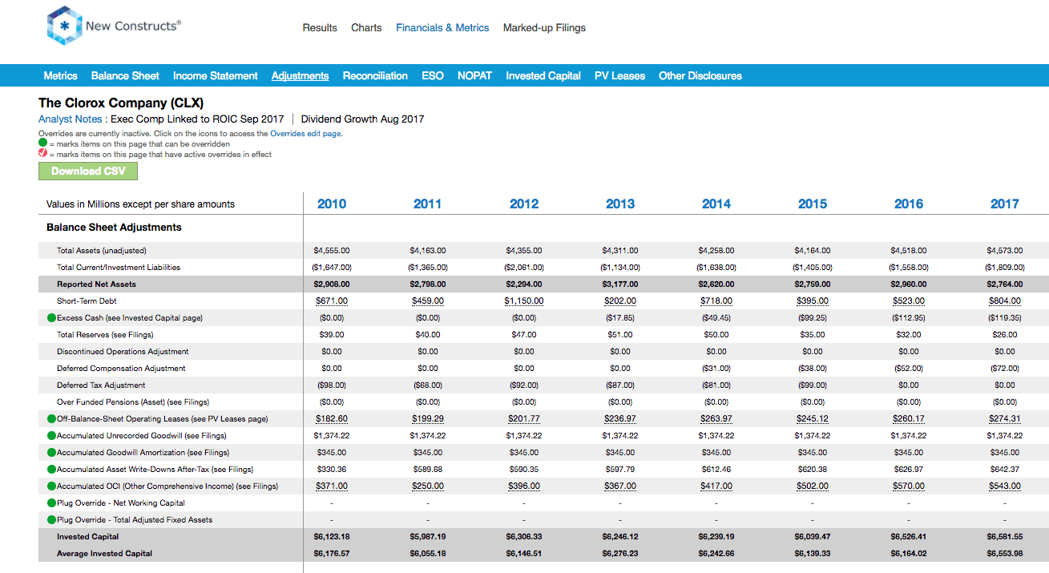Viewport: 1049px width, 573px height.
Task: Click the green dot beside Accumulated Goodwill Amortization
Action: coord(51,453)
